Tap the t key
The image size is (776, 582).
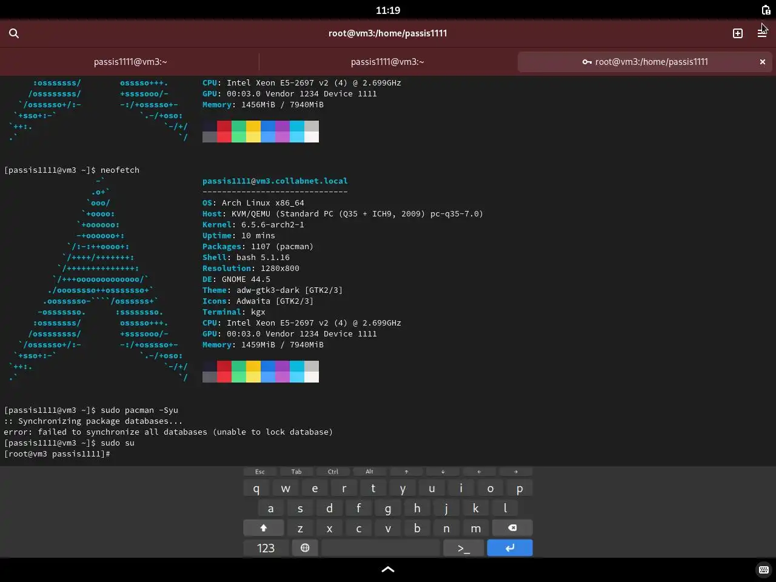click(373, 488)
